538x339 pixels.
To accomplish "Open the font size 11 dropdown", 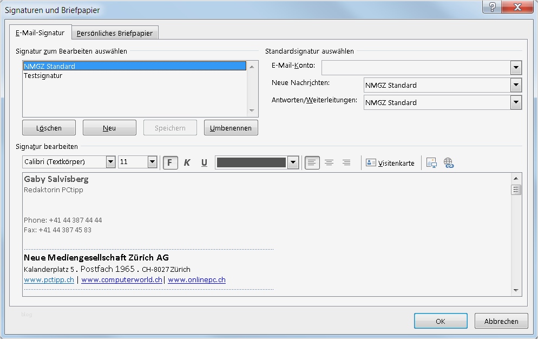I will pos(151,162).
